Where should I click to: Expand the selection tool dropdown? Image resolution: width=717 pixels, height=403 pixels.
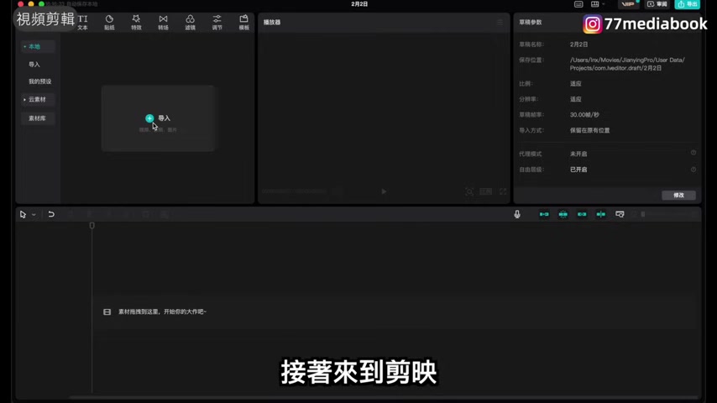tap(34, 215)
